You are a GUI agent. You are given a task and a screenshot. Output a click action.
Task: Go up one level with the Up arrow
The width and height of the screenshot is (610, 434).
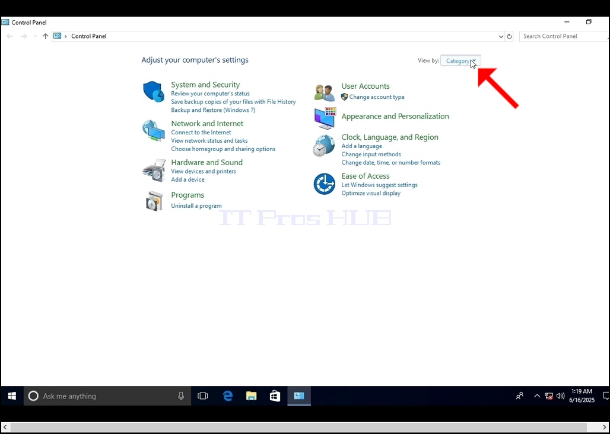[46, 36]
